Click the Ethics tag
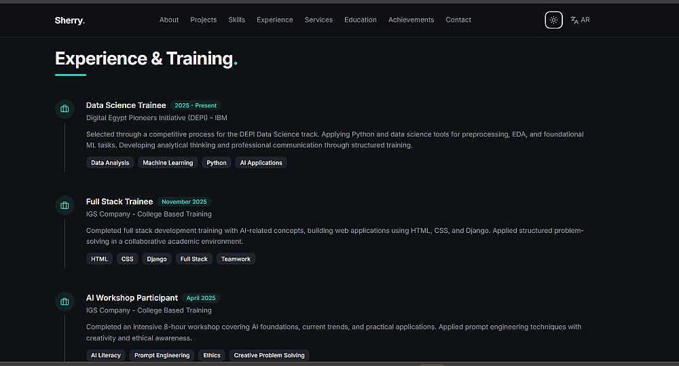 212,355
